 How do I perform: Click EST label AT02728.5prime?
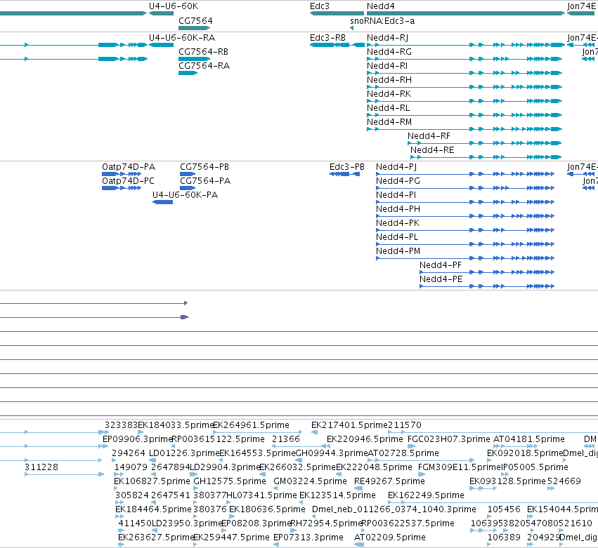(x=403, y=453)
